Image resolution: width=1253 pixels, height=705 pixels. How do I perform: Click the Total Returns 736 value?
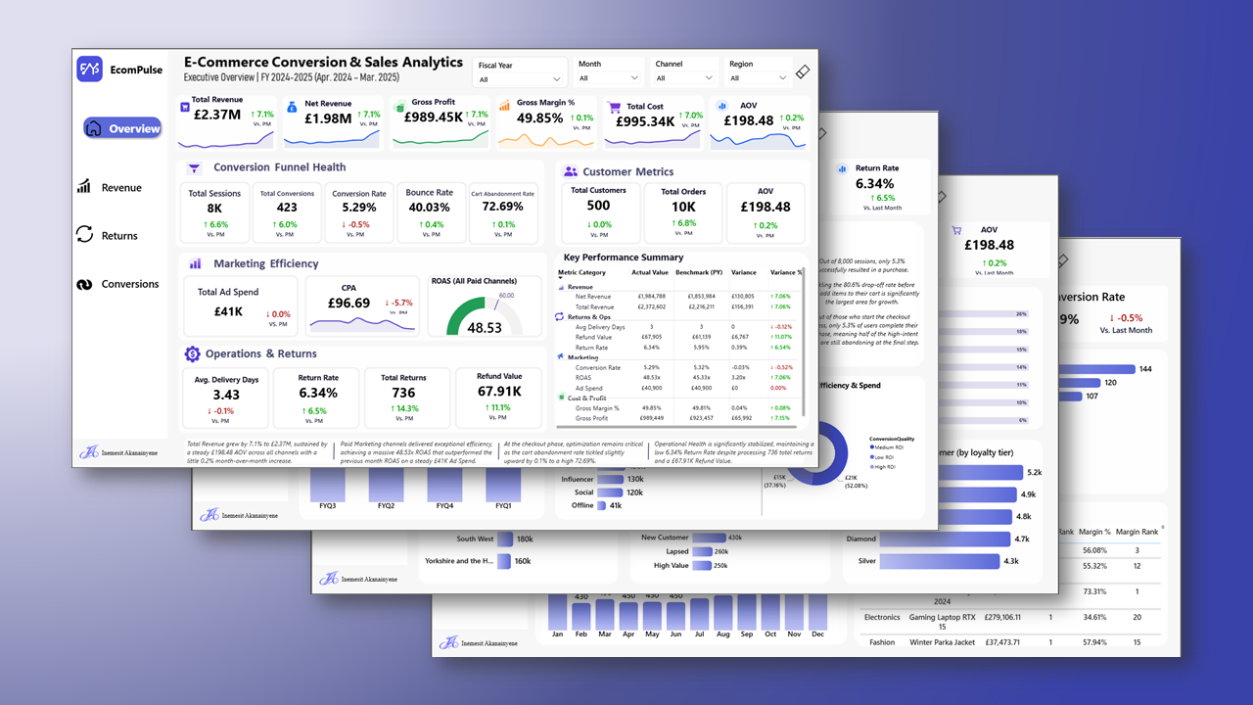click(x=403, y=392)
